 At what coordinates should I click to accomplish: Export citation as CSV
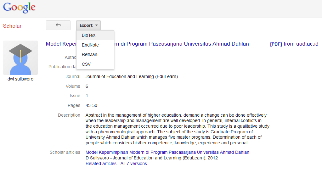point(86,64)
